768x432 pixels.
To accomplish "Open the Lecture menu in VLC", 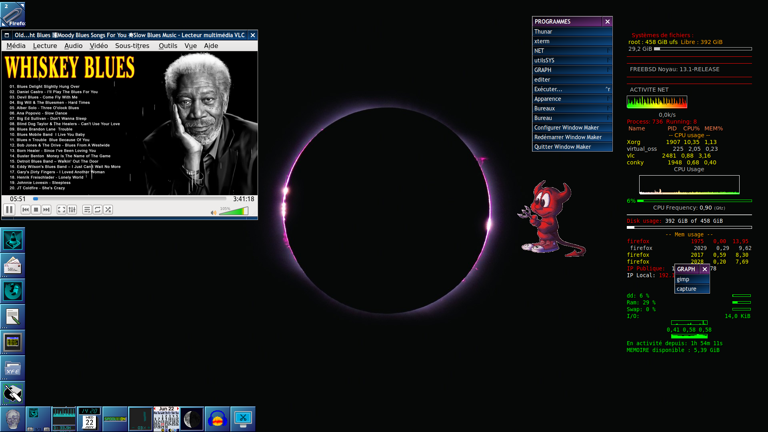I will (x=45, y=46).
